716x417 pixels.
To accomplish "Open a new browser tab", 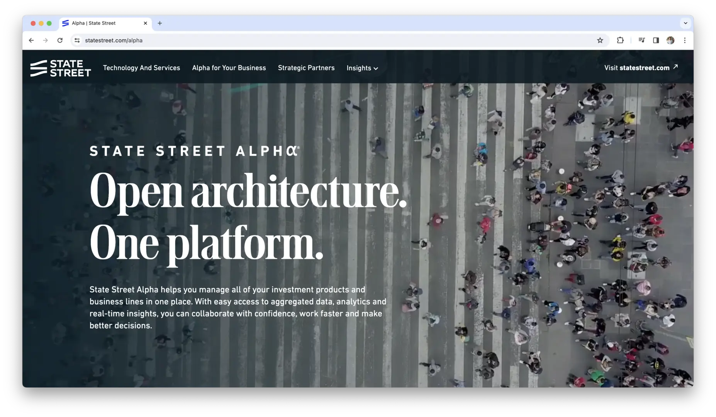I will pyautogui.click(x=159, y=23).
